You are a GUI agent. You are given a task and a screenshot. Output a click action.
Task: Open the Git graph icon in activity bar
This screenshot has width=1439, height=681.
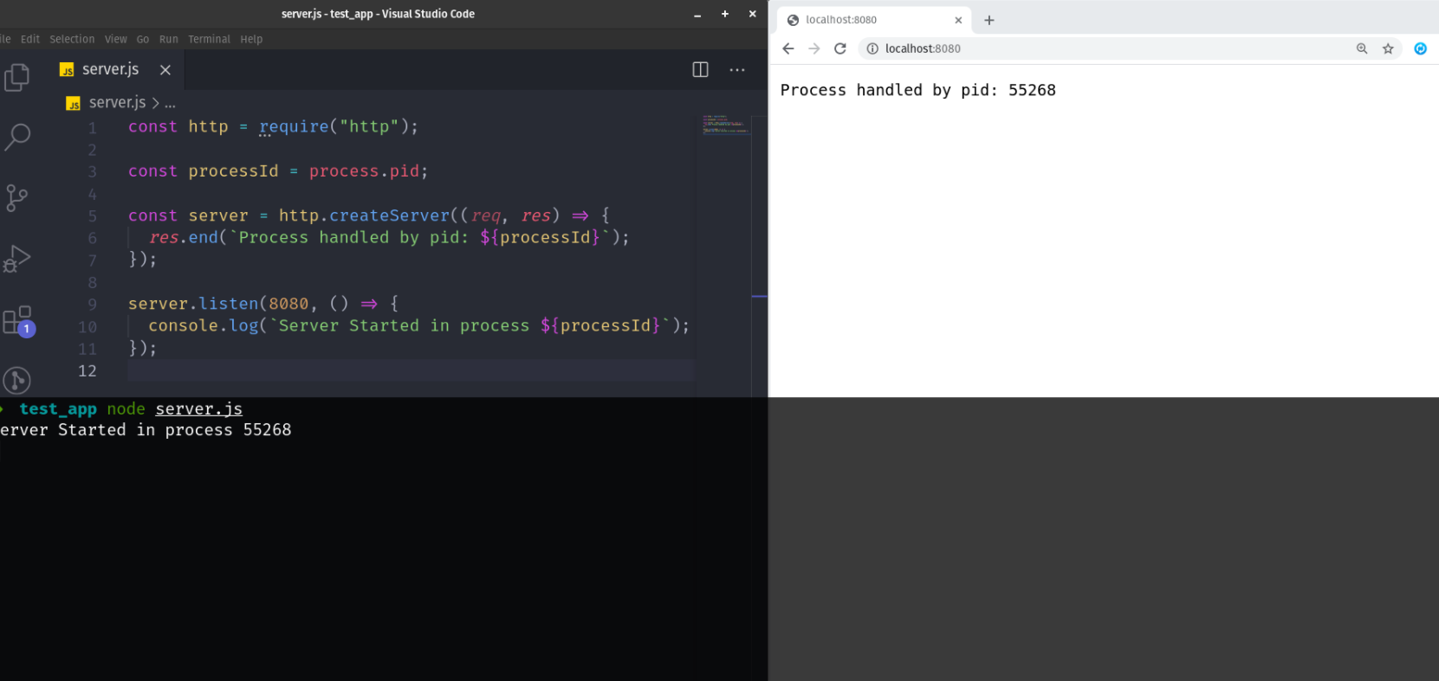(x=16, y=380)
